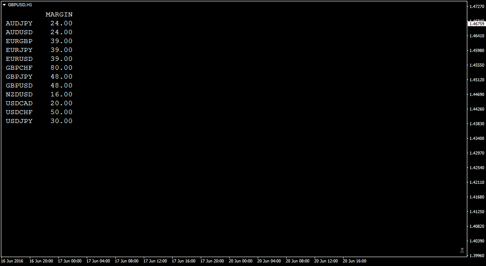The width and height of the screenshot is (486, 266).
Task: Click the EURGBP symbol label
Action: [x=19, y=41]
